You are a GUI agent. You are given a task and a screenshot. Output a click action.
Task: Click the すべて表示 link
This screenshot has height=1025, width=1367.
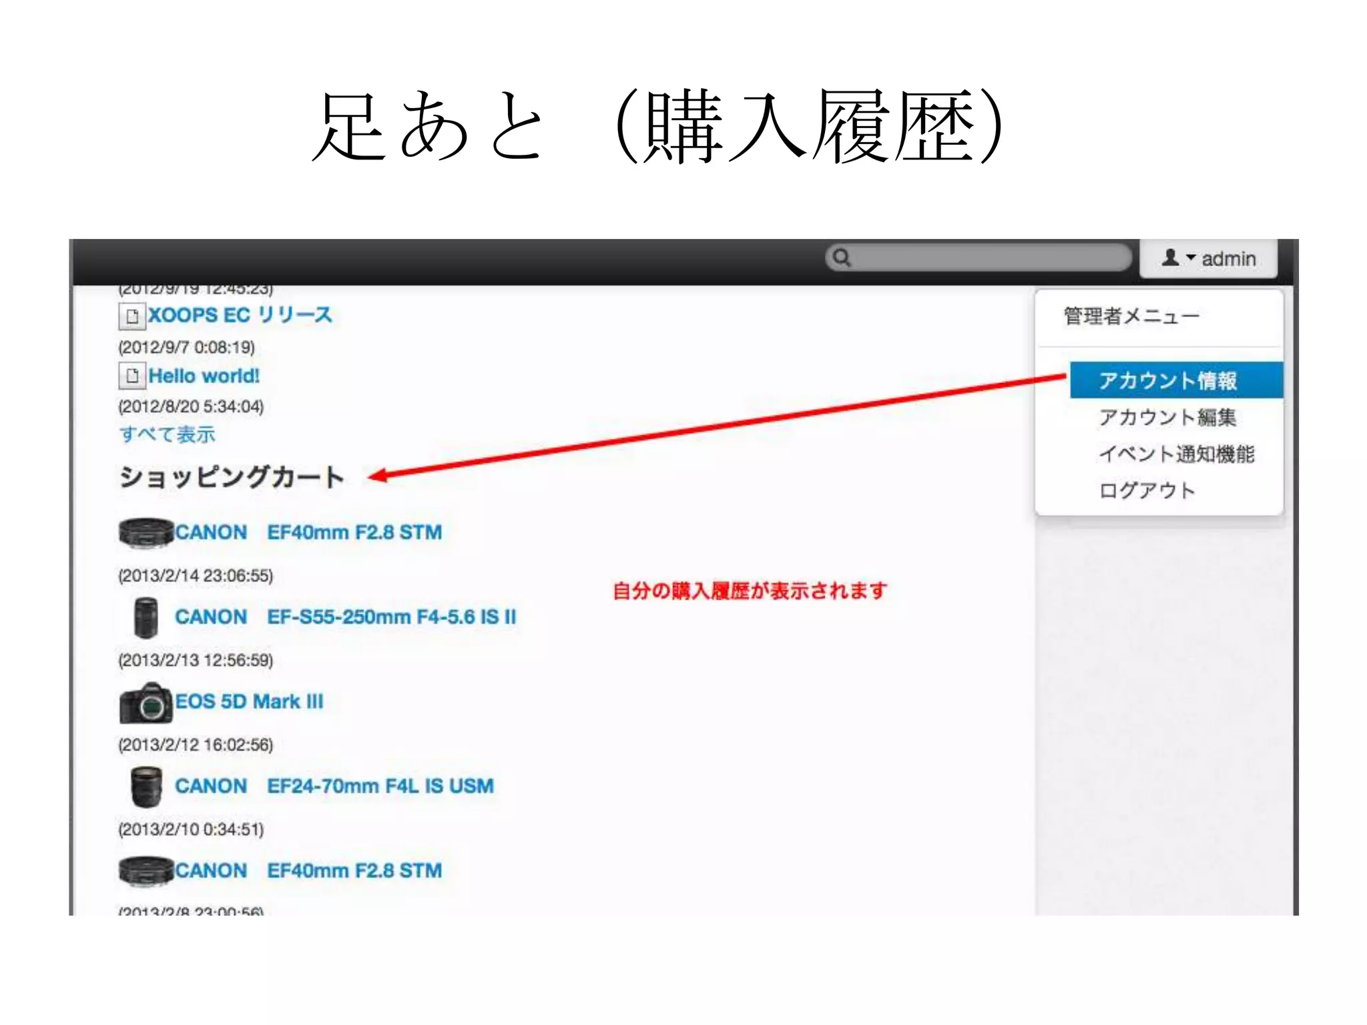point(167,434)
